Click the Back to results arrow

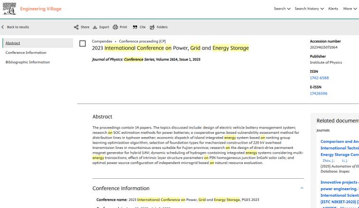click(x=3, y=27)
